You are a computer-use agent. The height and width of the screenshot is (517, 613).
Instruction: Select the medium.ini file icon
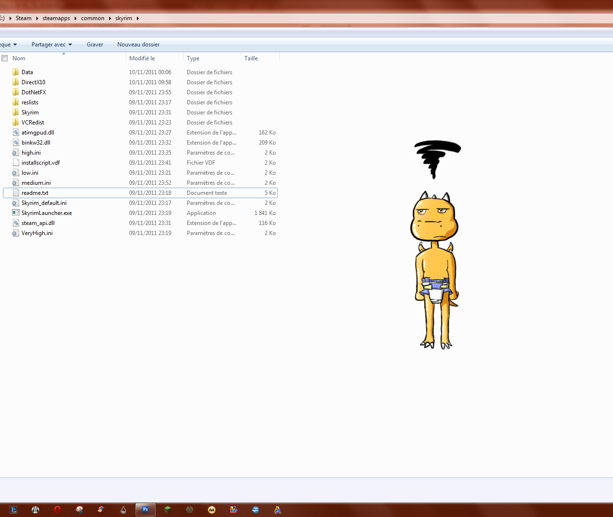[16, 183]
